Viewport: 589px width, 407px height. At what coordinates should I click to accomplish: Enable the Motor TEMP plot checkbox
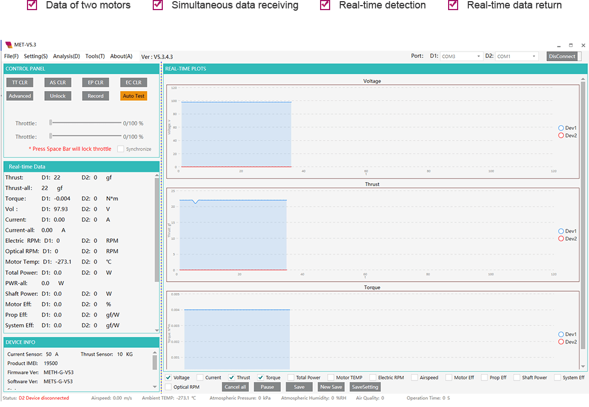331,378
